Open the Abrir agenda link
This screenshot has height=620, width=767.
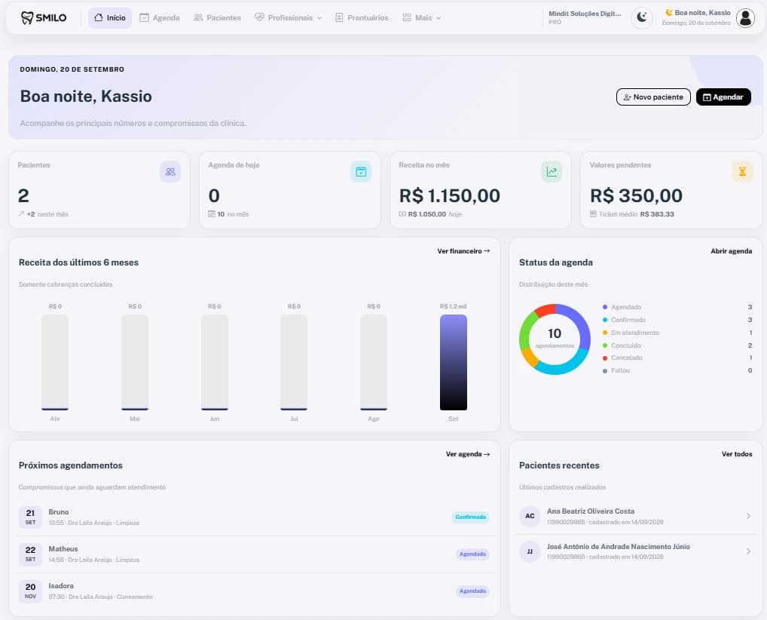(732, 251)
